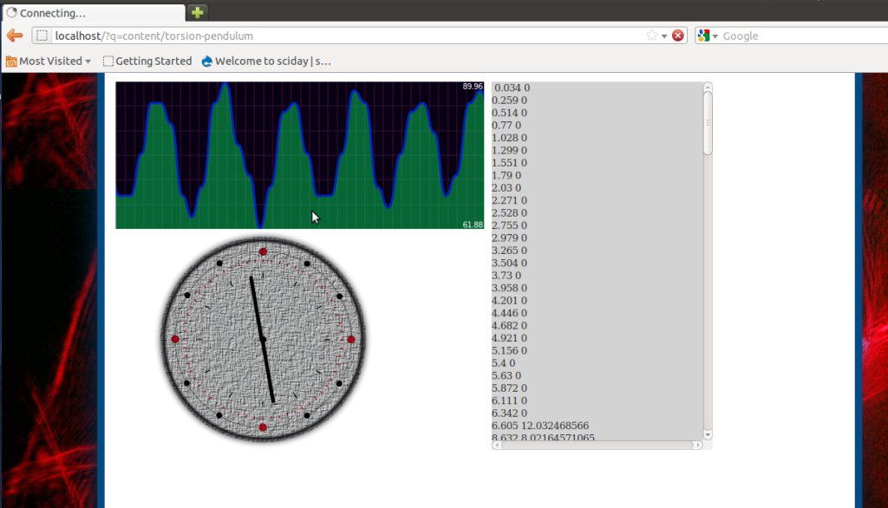The height and width of the screenshot is (508, 888).
Task: Click data row '0.77 0'
Action: click(506, 125)
